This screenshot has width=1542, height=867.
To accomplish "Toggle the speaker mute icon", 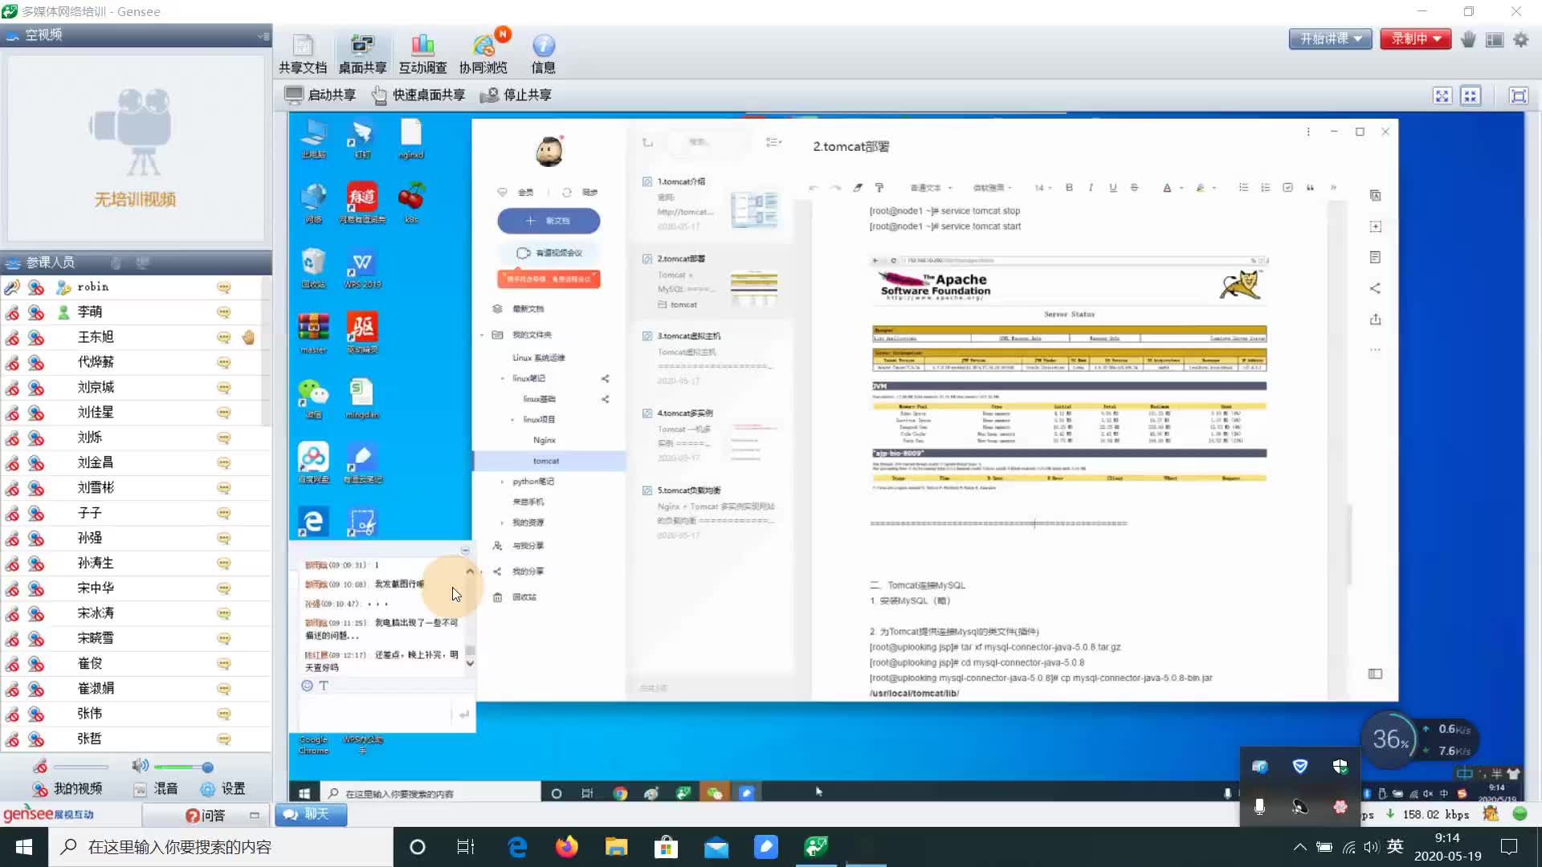I will coord(140,766).
